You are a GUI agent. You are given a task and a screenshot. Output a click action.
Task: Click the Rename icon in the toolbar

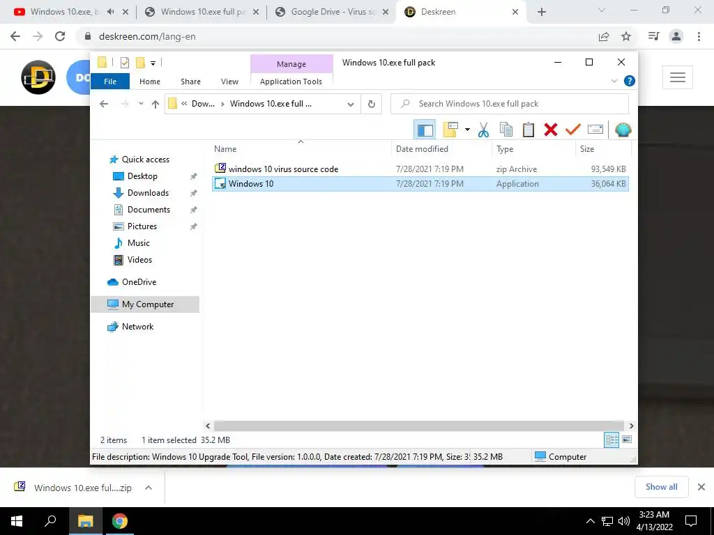[x=595, y=130]
